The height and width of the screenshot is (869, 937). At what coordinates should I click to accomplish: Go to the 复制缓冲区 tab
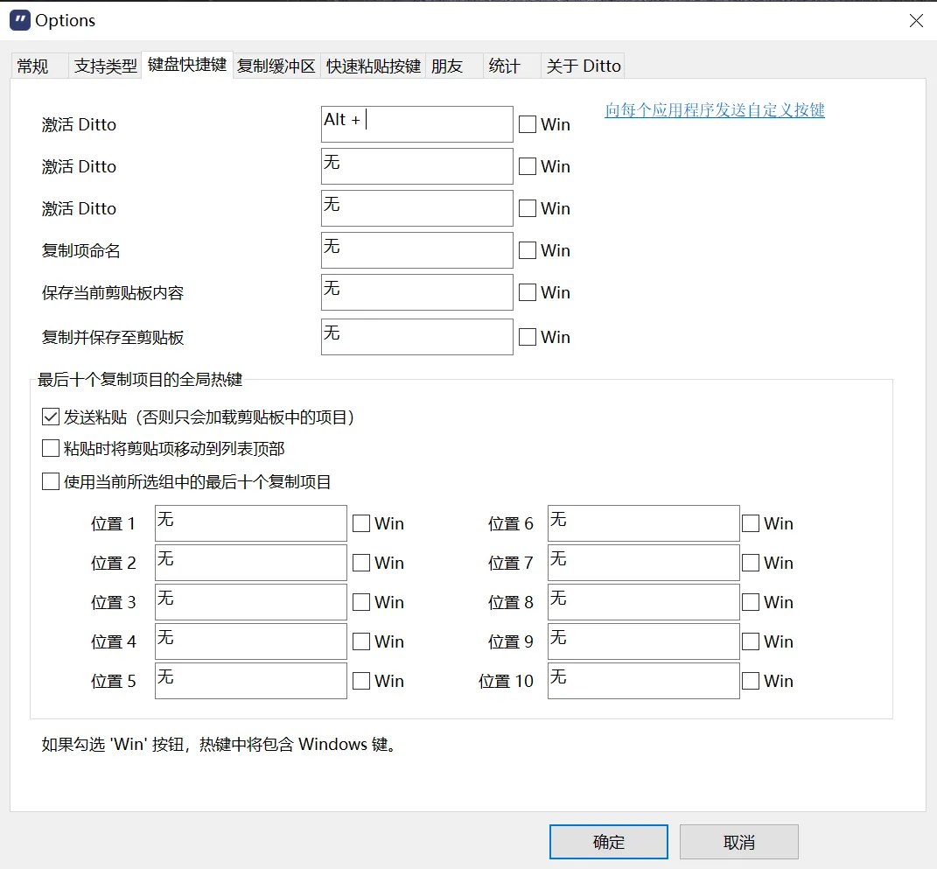276,66
